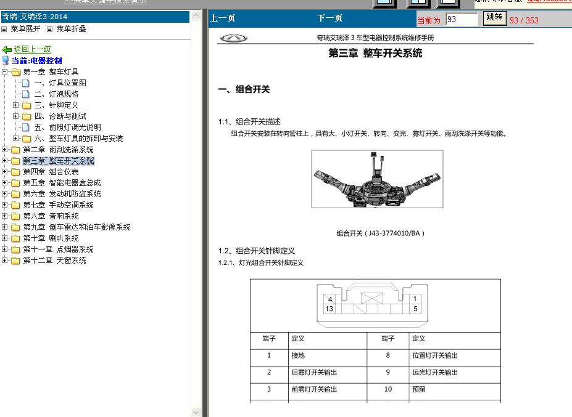The image size is (572, 417).
Task: Select 第三章 整车开关系统 chapter label
Action: coord(59,161)
